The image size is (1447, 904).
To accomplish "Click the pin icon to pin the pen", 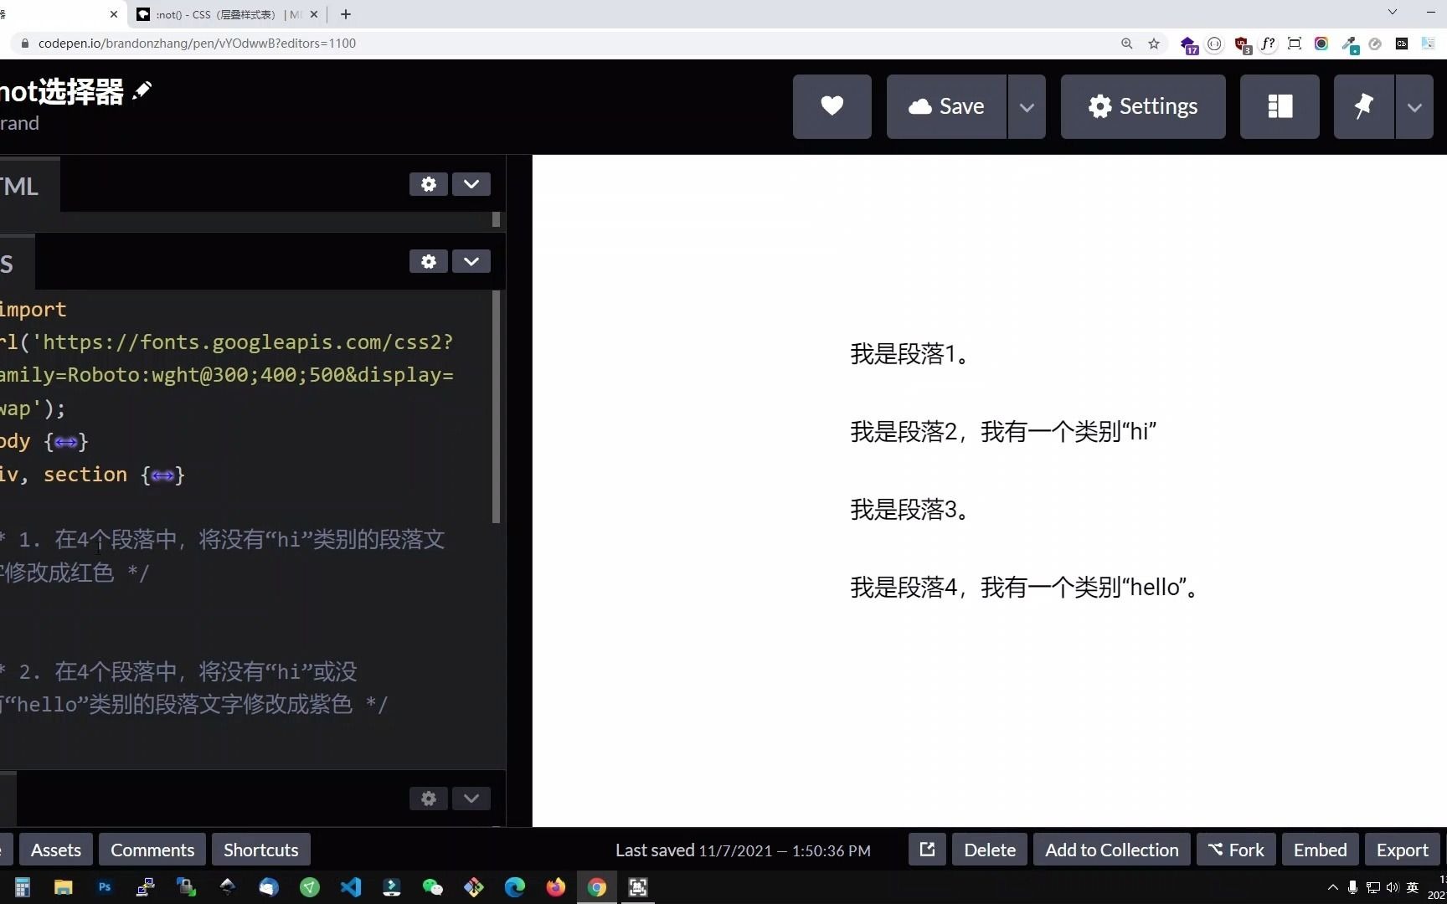I will point(1363,106).
